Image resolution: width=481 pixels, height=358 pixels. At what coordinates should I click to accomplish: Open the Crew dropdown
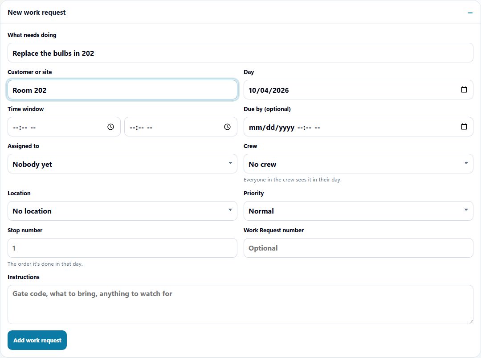[x=358, y=164]
